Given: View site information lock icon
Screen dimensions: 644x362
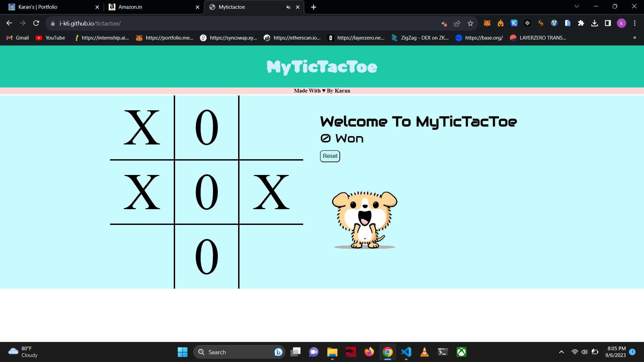Looking at the screenshot, I should point(52,23).
